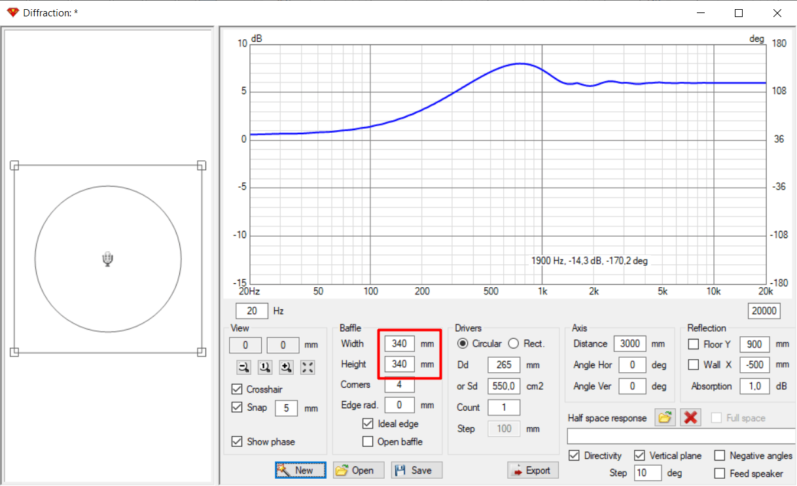Enable Wall X reflection checkbox

694,364
